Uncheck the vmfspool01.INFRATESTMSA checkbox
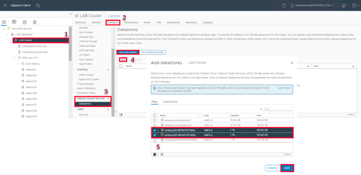Screen dimensions: 361x175 coord(155,130)
